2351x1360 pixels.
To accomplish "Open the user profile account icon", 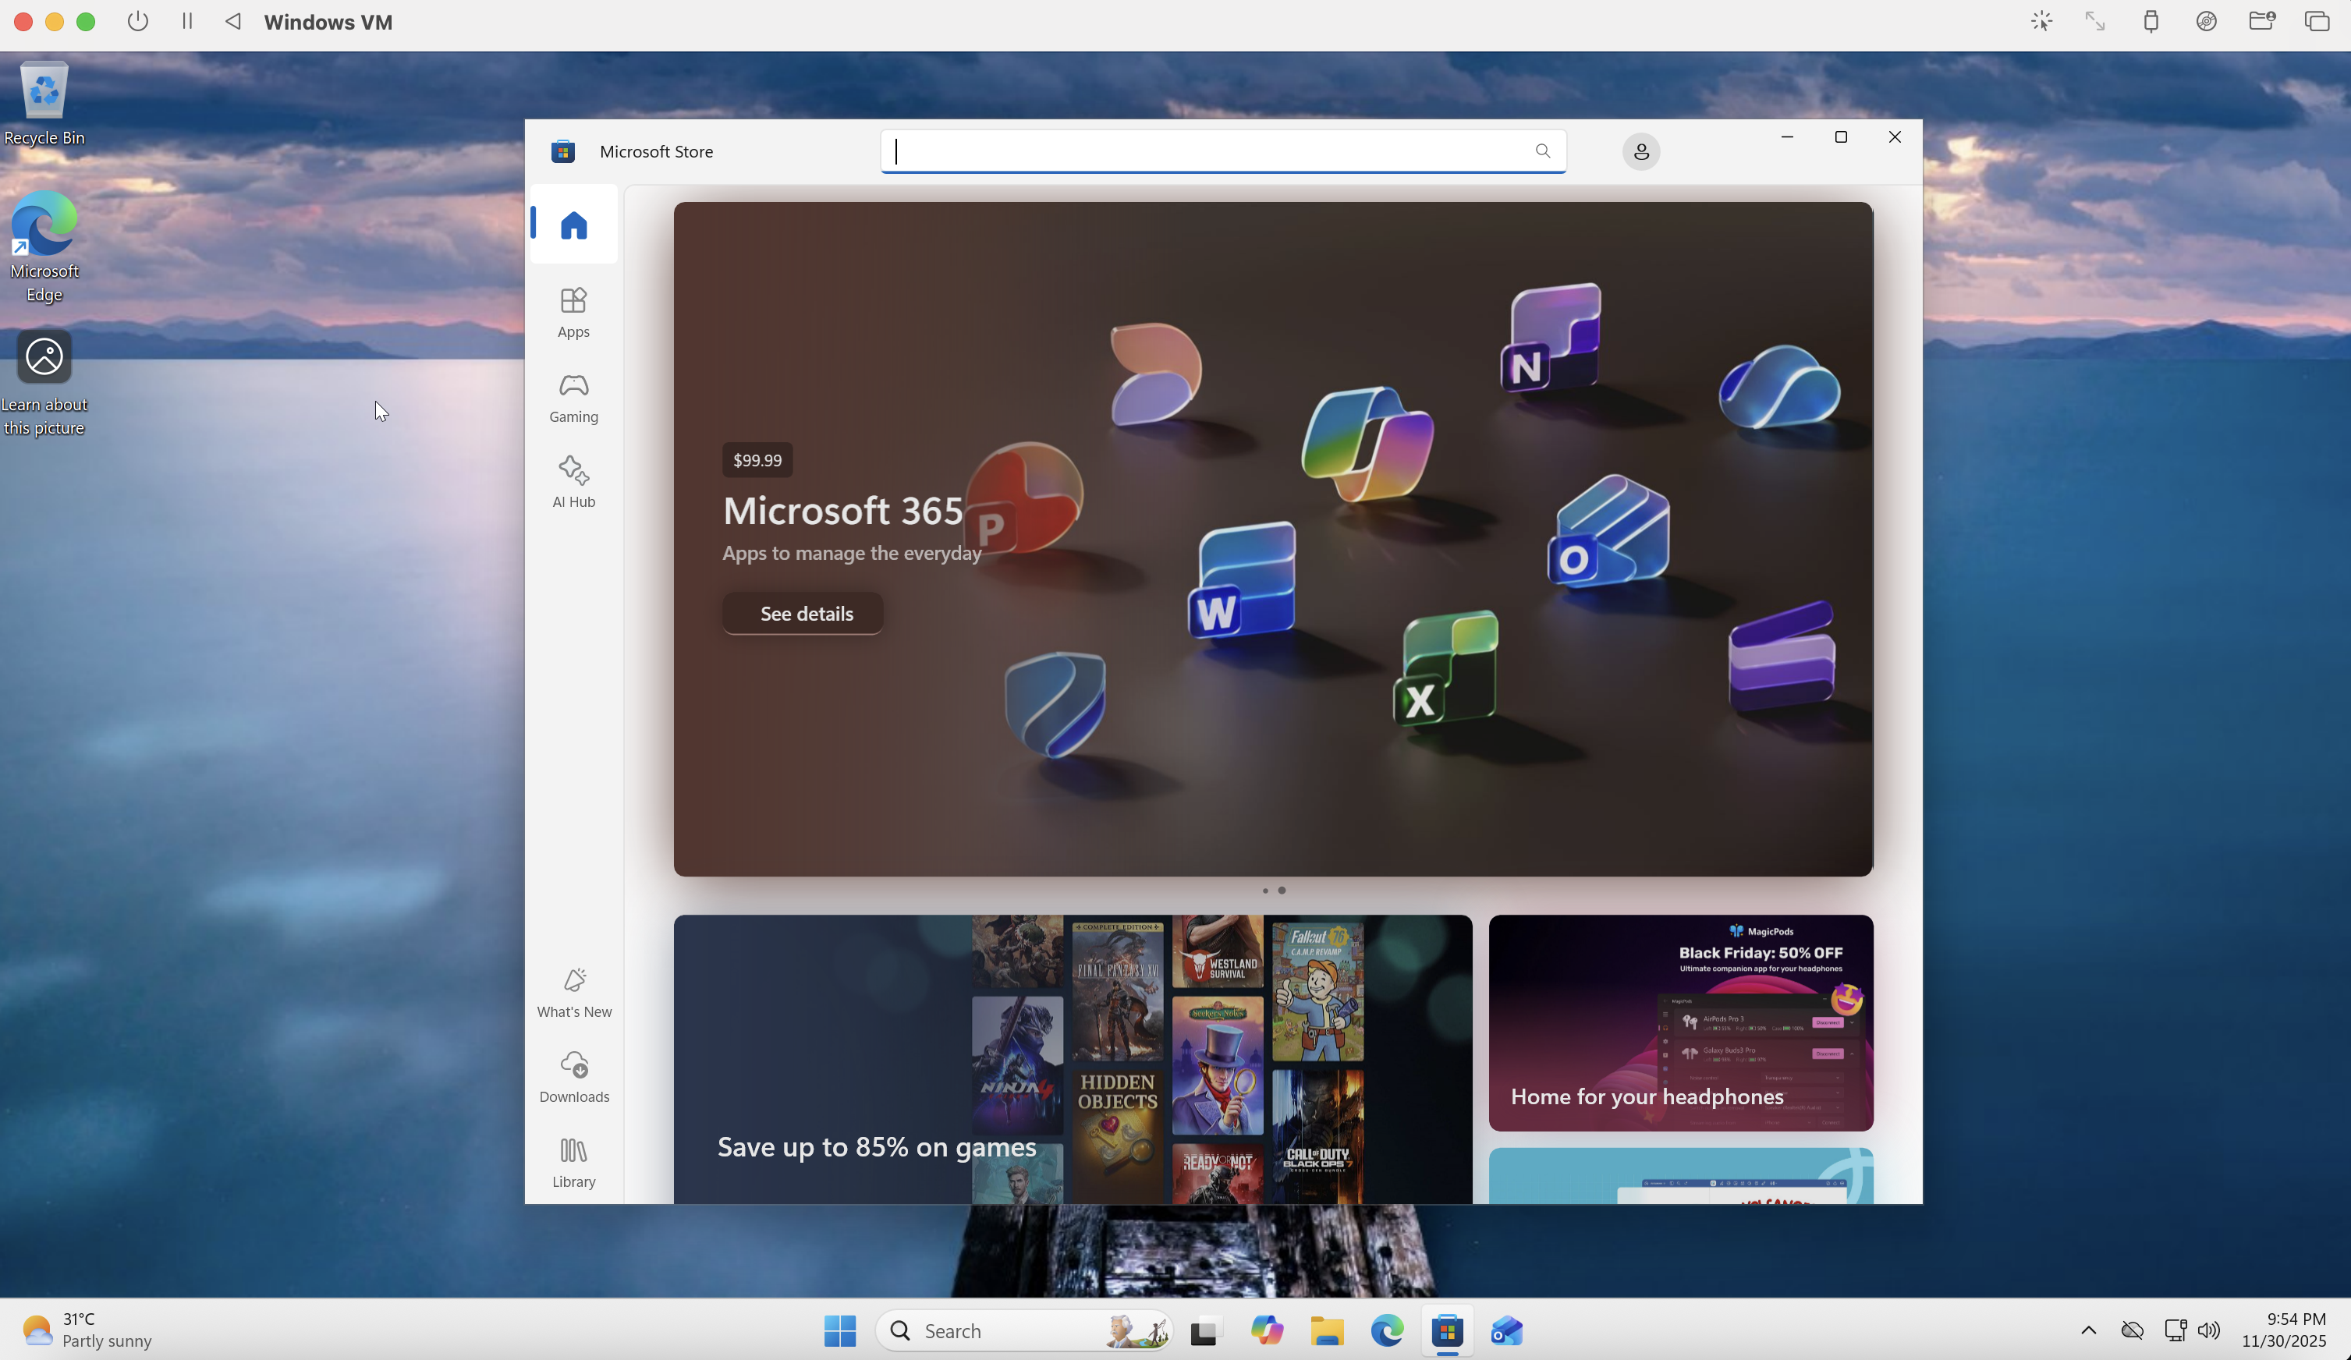I will (1640, 151).
